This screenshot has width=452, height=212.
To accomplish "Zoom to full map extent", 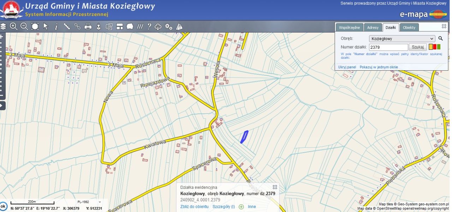I will (35, 26).
